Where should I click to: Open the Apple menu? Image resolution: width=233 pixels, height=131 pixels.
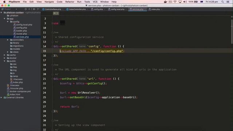click(4, 2)
